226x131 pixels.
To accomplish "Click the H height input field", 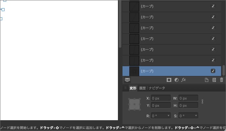I will pyautogui.click(x=188, y=105).
